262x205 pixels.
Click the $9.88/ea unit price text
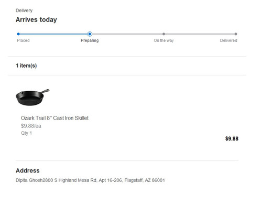31,126
